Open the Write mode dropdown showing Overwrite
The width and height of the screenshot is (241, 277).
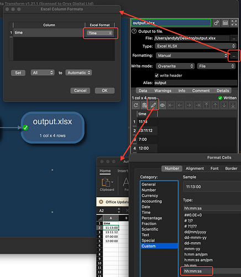[175, 66]
